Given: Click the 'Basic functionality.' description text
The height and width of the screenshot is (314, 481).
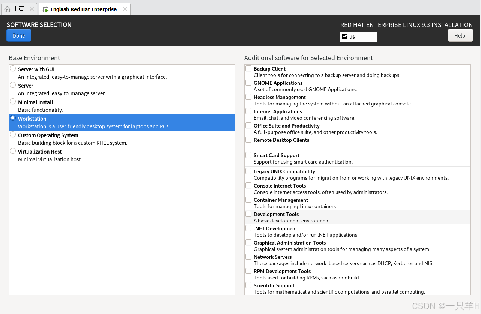Looking at the screenshot, I should 41,110.
